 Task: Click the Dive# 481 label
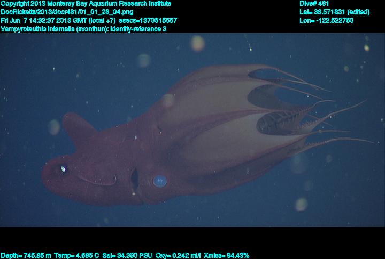[314, 4]
